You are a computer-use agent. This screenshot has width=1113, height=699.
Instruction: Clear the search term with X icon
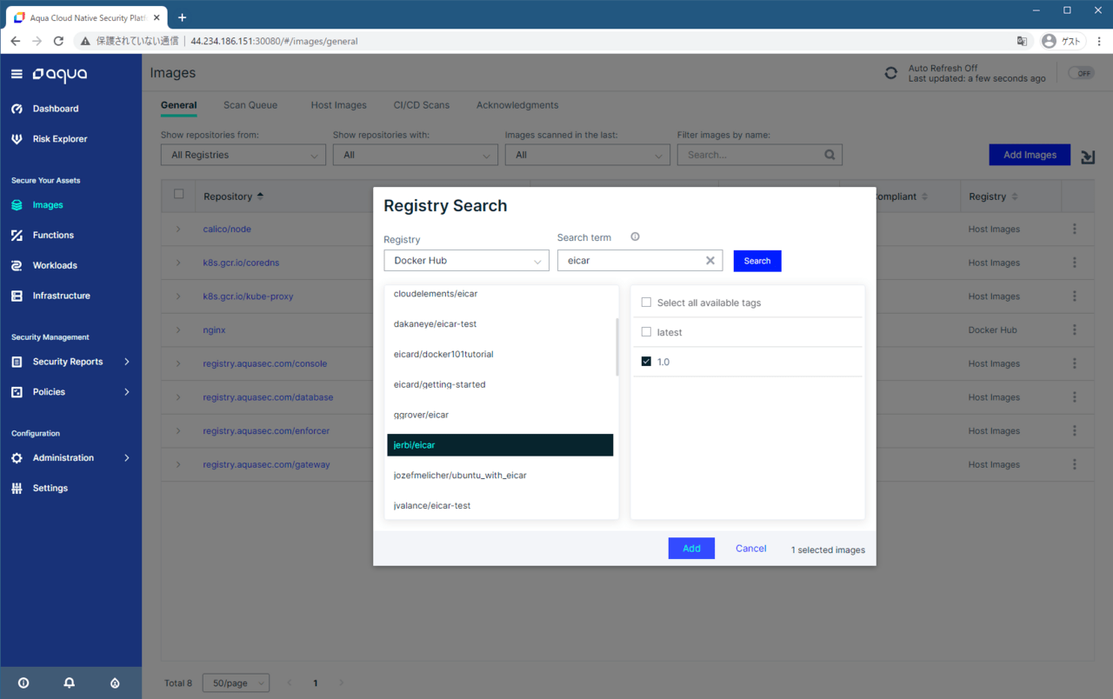click(x=710, y=261)
